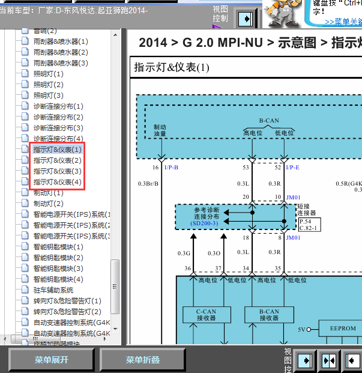Click P.54 C.82-1 reference box
Screen dimensions: 362x373
click(310, 225)
